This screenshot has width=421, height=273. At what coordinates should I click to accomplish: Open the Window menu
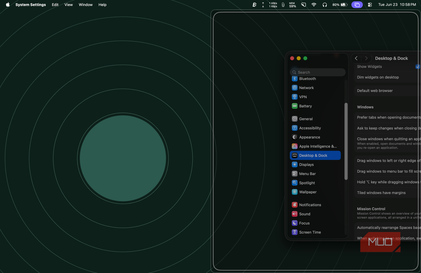pos(86,5)
